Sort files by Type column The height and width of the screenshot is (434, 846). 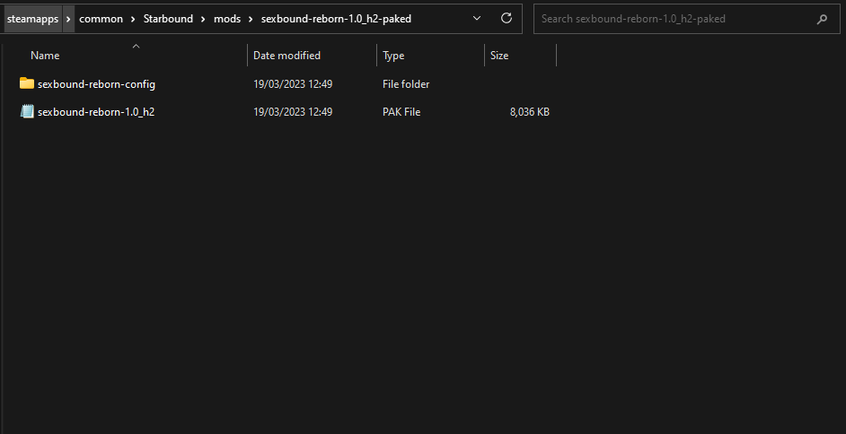tap(393, 56)
